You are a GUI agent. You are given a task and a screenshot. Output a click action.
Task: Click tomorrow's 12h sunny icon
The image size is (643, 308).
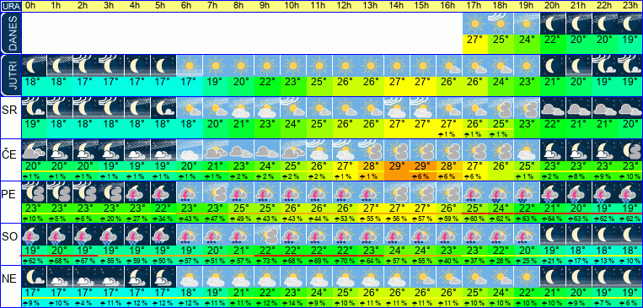tap(346, 65)
